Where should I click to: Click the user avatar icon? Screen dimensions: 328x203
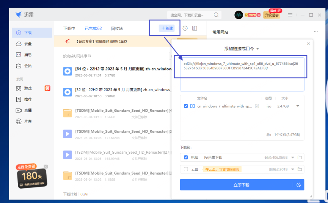coord(239,15)
